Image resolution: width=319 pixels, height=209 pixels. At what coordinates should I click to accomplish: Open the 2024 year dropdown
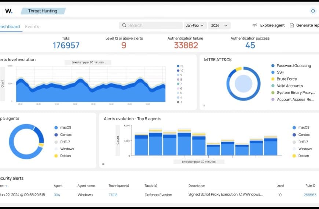click(x=219, y=25)
